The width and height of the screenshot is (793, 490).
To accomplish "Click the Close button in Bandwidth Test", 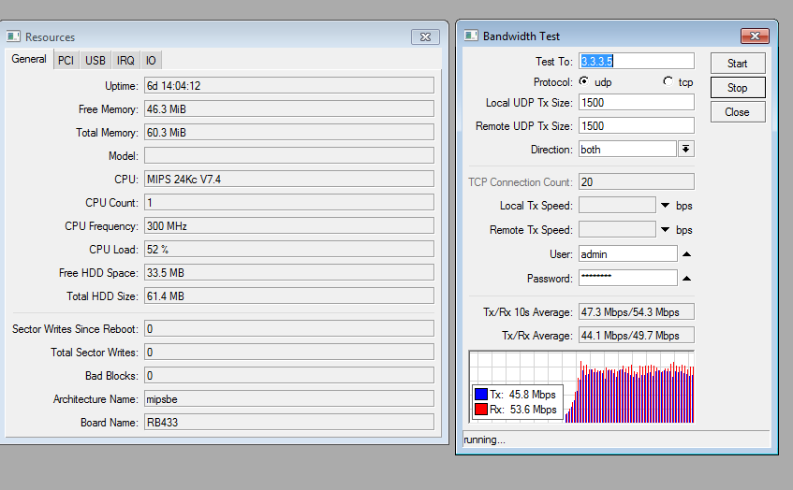I will click(x=737, y=112).
